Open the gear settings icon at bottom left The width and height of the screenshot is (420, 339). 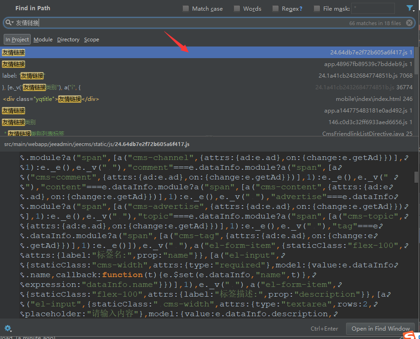8,328
